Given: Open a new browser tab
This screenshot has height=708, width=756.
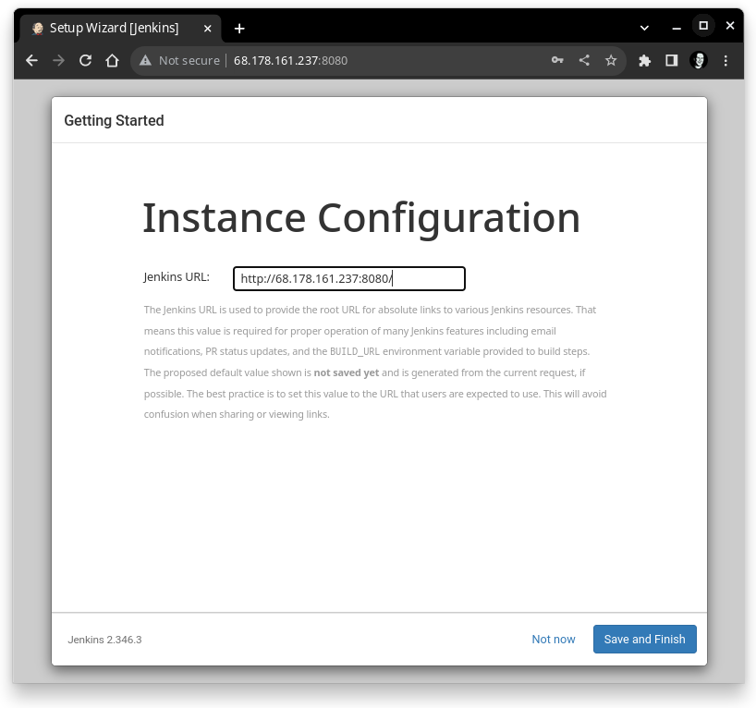Looking at the screenshot, I should point(239,29).
